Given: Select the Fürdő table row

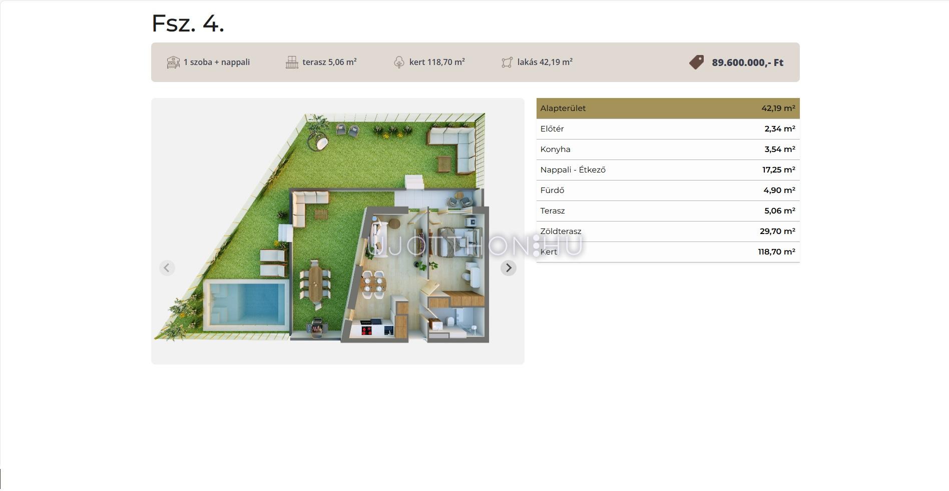Looking at the screenshot, I should tap(668, 190).
